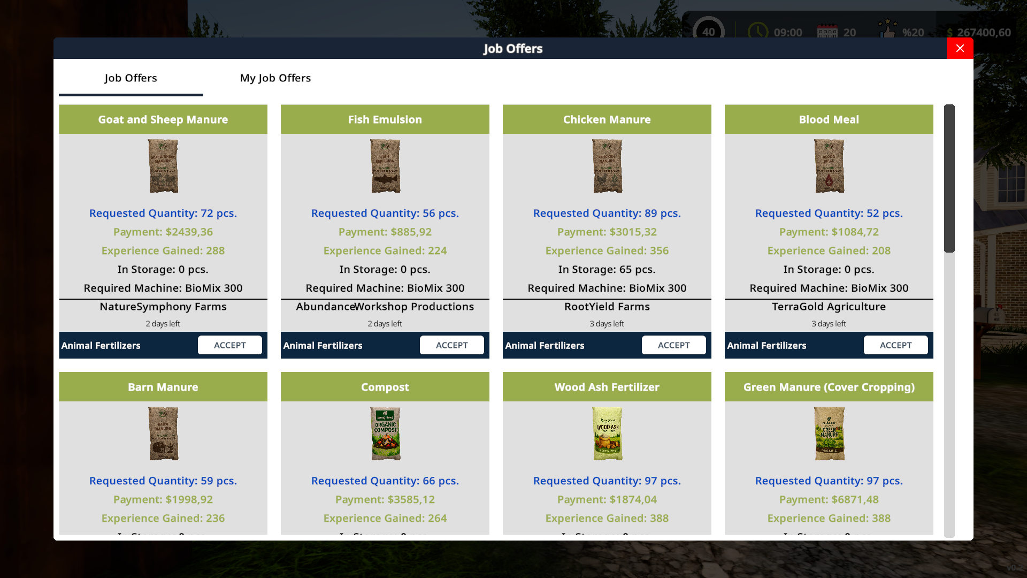1027x578 pixels.
Task: Click the Blood Meal card header
Action: point(829,119)
